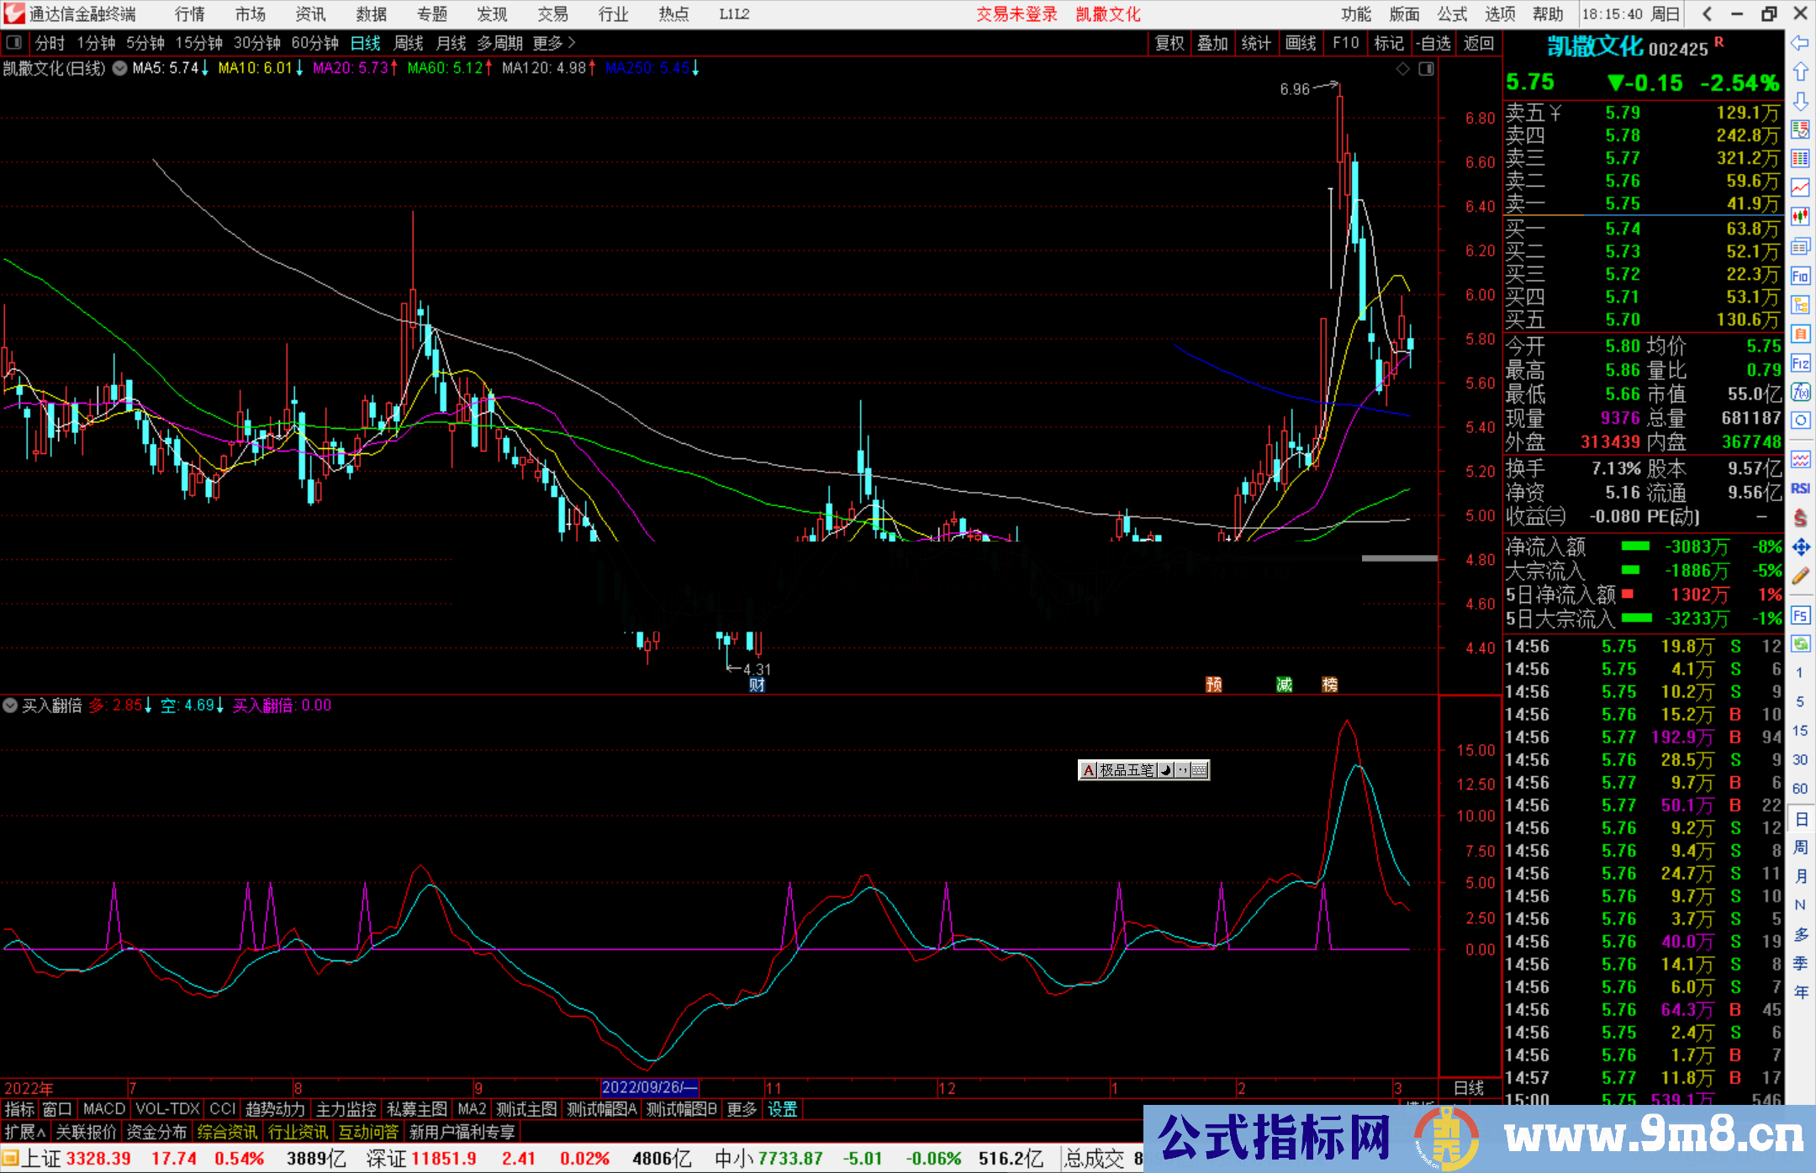Expand the 扩展 panel at bottom left
The image size is (1816, 1173).
click(x=25, y=1133)
